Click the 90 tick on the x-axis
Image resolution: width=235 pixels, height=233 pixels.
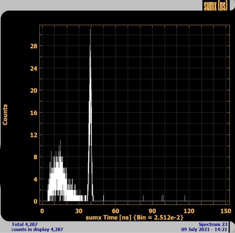point(152,211)
